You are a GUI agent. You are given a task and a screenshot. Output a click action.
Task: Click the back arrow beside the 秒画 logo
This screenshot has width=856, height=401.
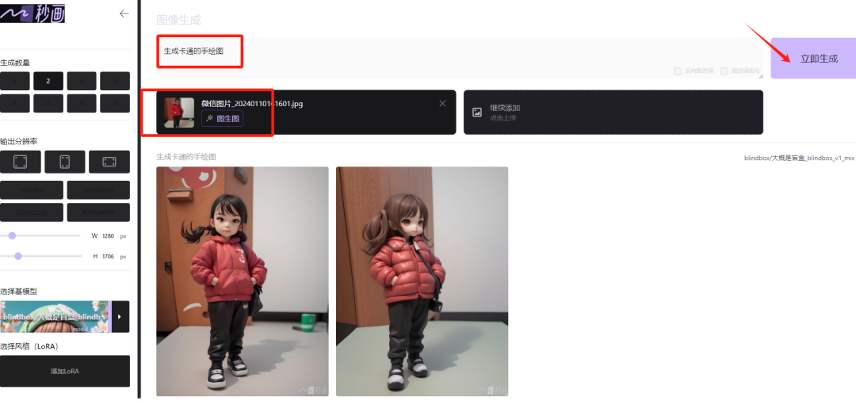(124, 13)
